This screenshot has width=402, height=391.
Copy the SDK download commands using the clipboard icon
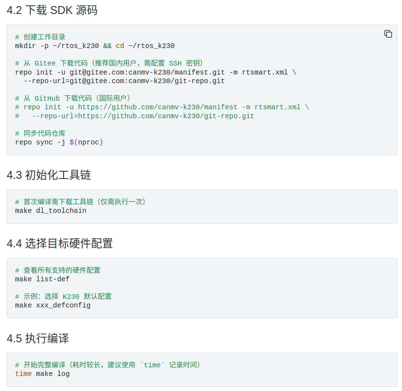pos(388,34)
